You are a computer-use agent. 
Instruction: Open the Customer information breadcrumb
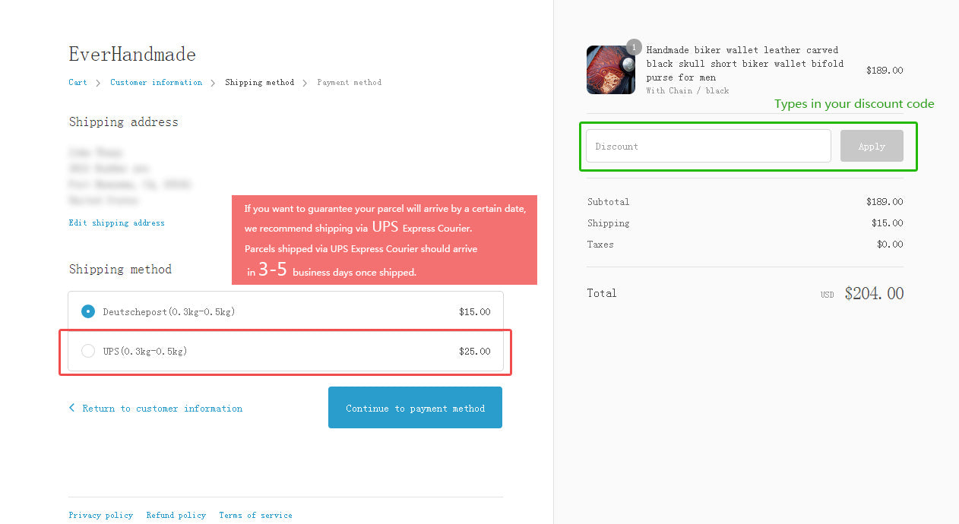click(x=157, y=82)
